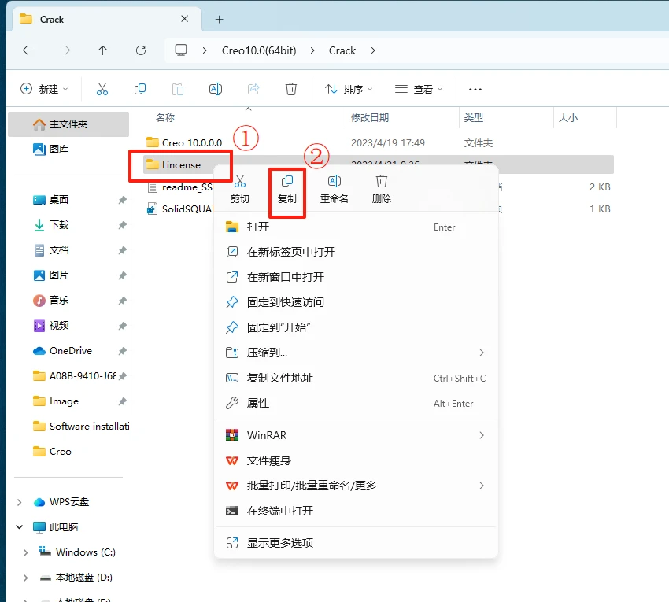Select 属性 from the context menu

point(356,403)
